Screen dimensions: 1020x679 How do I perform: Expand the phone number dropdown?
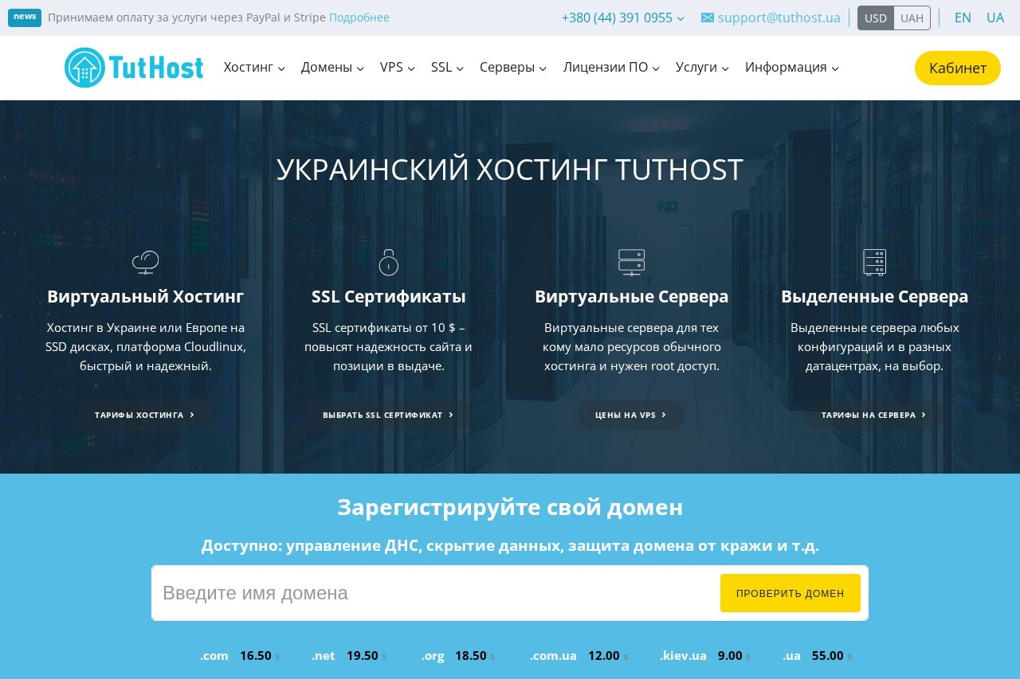tap(622, 18)
